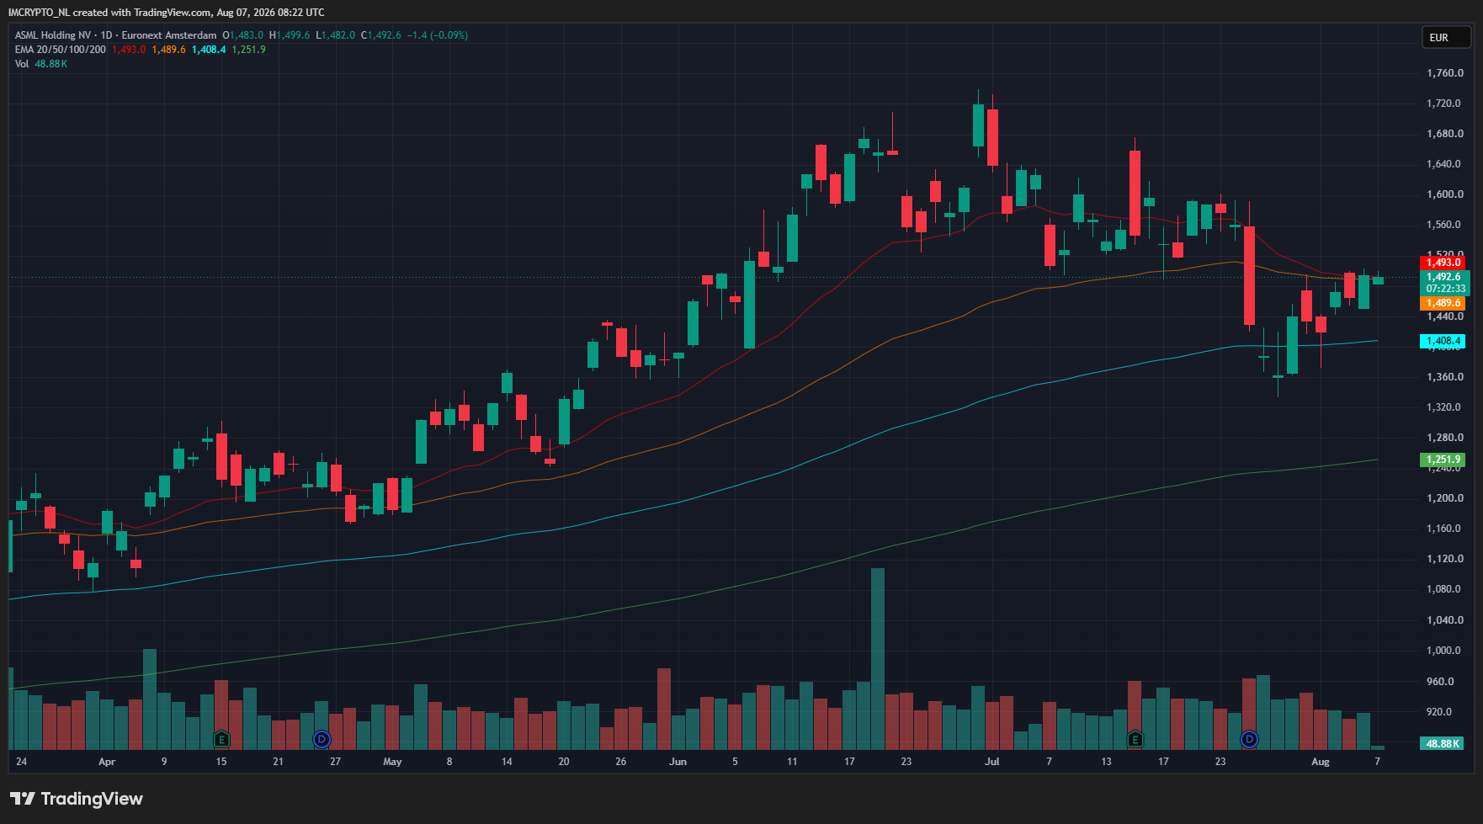Open the EUR currency selector
Screen dimensions: 1483x824
pyautogui.click(x=1446, y=37)
